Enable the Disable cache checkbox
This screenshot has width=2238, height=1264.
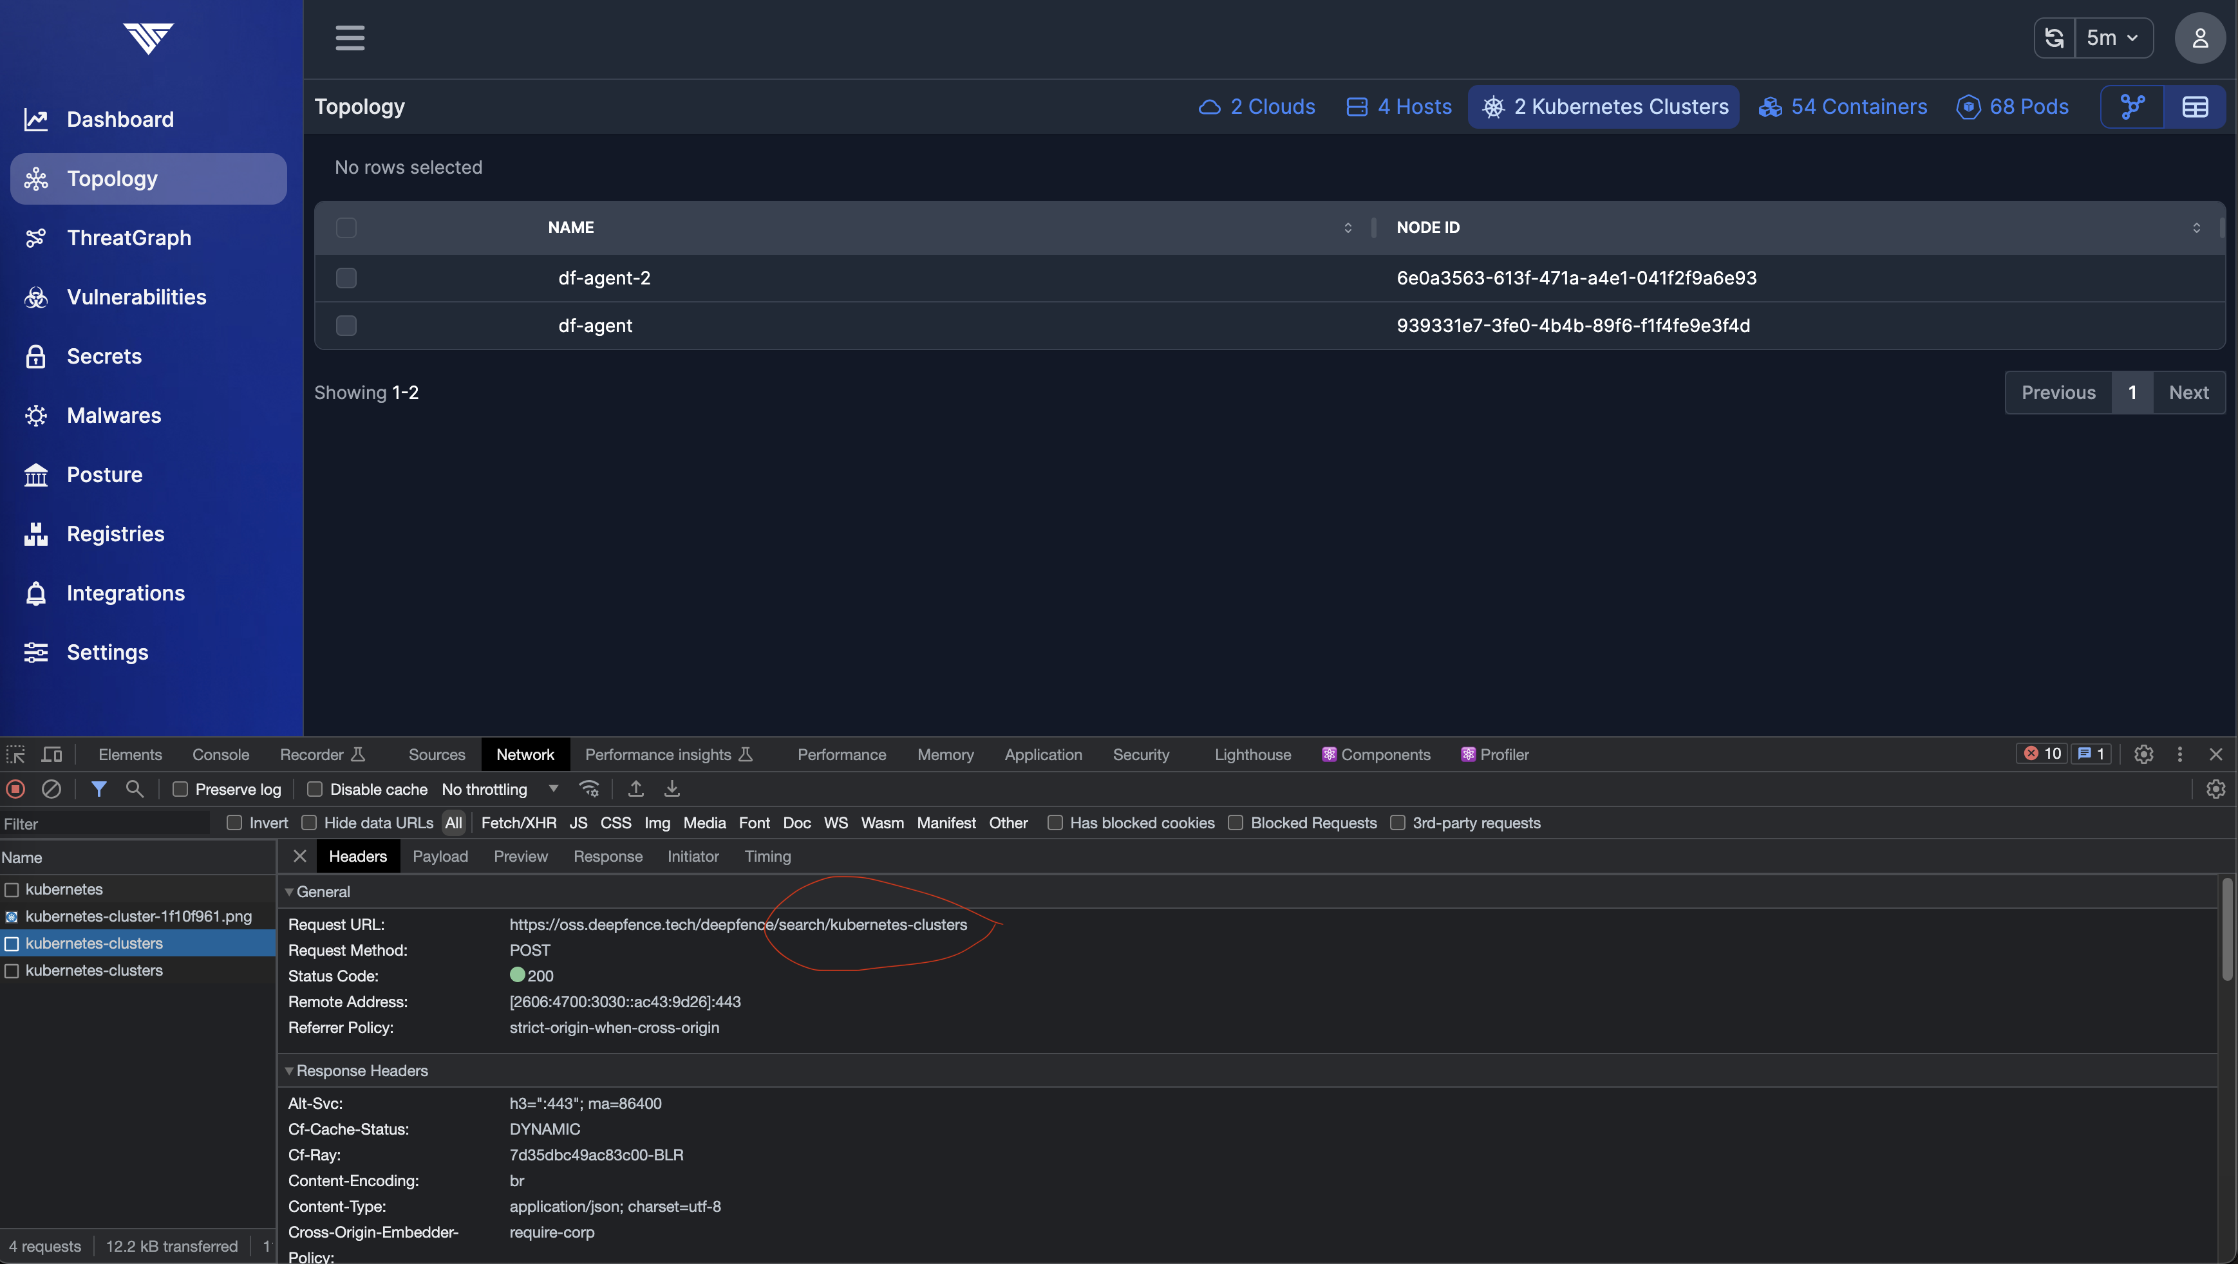[315, 789]
